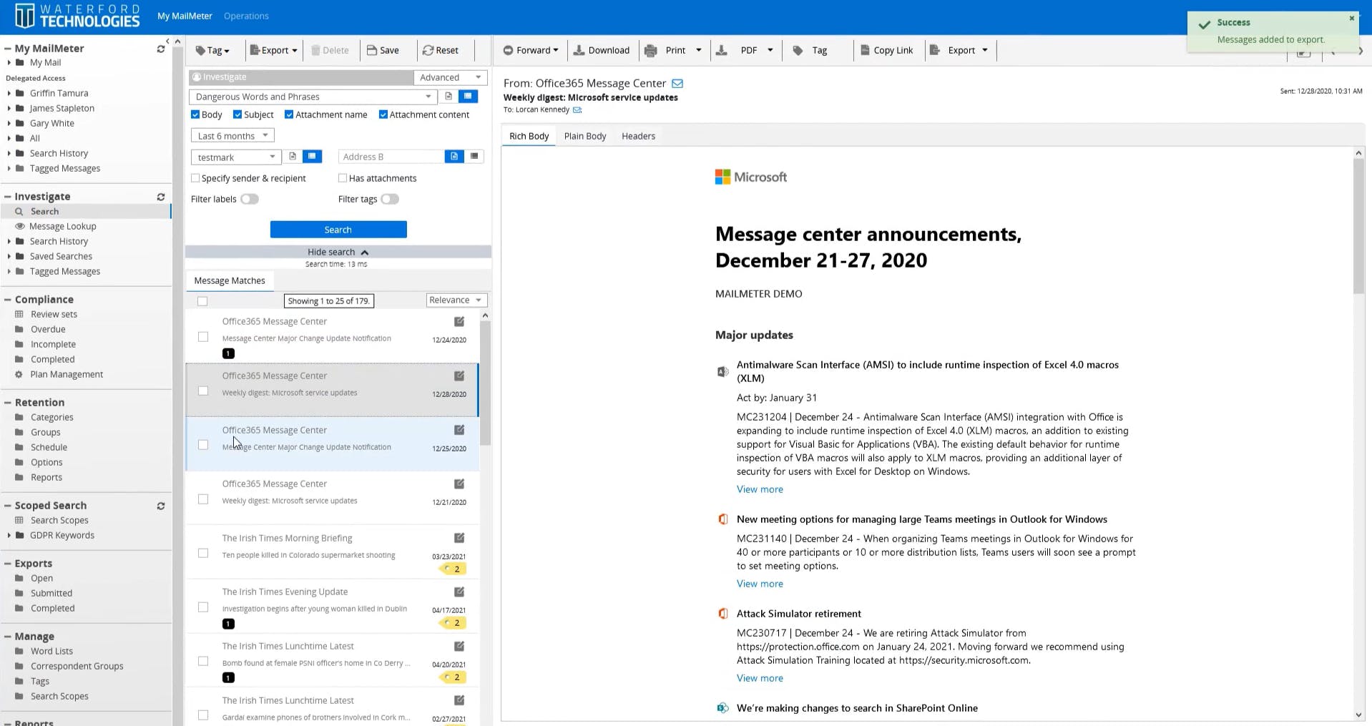Expand the Griffin Tamura folder

[9, 94]
